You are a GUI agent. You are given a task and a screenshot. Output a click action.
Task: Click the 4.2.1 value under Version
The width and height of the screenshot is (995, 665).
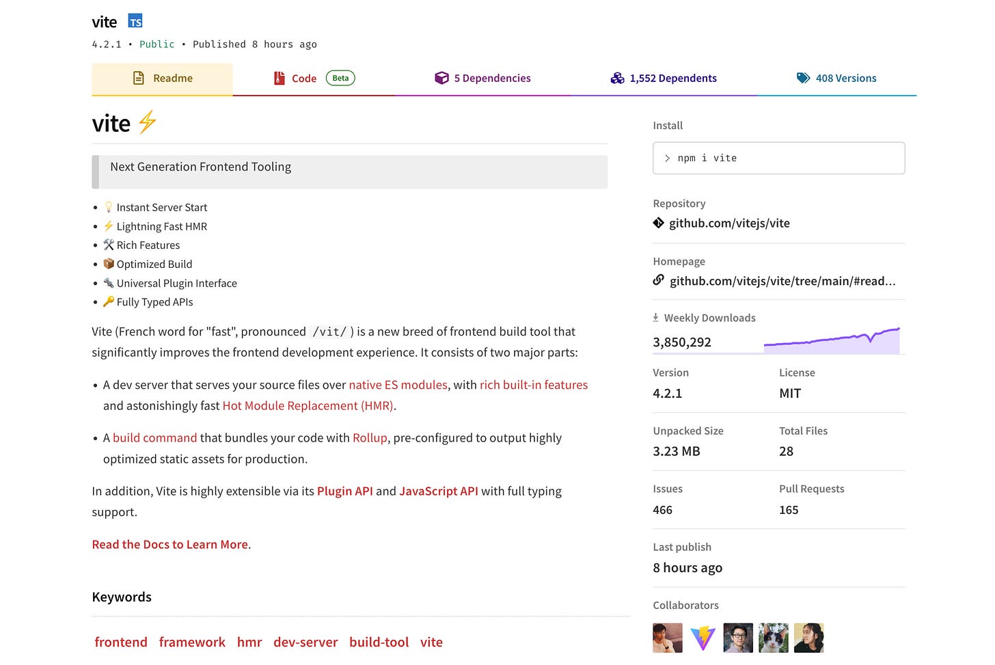point(668,393)
